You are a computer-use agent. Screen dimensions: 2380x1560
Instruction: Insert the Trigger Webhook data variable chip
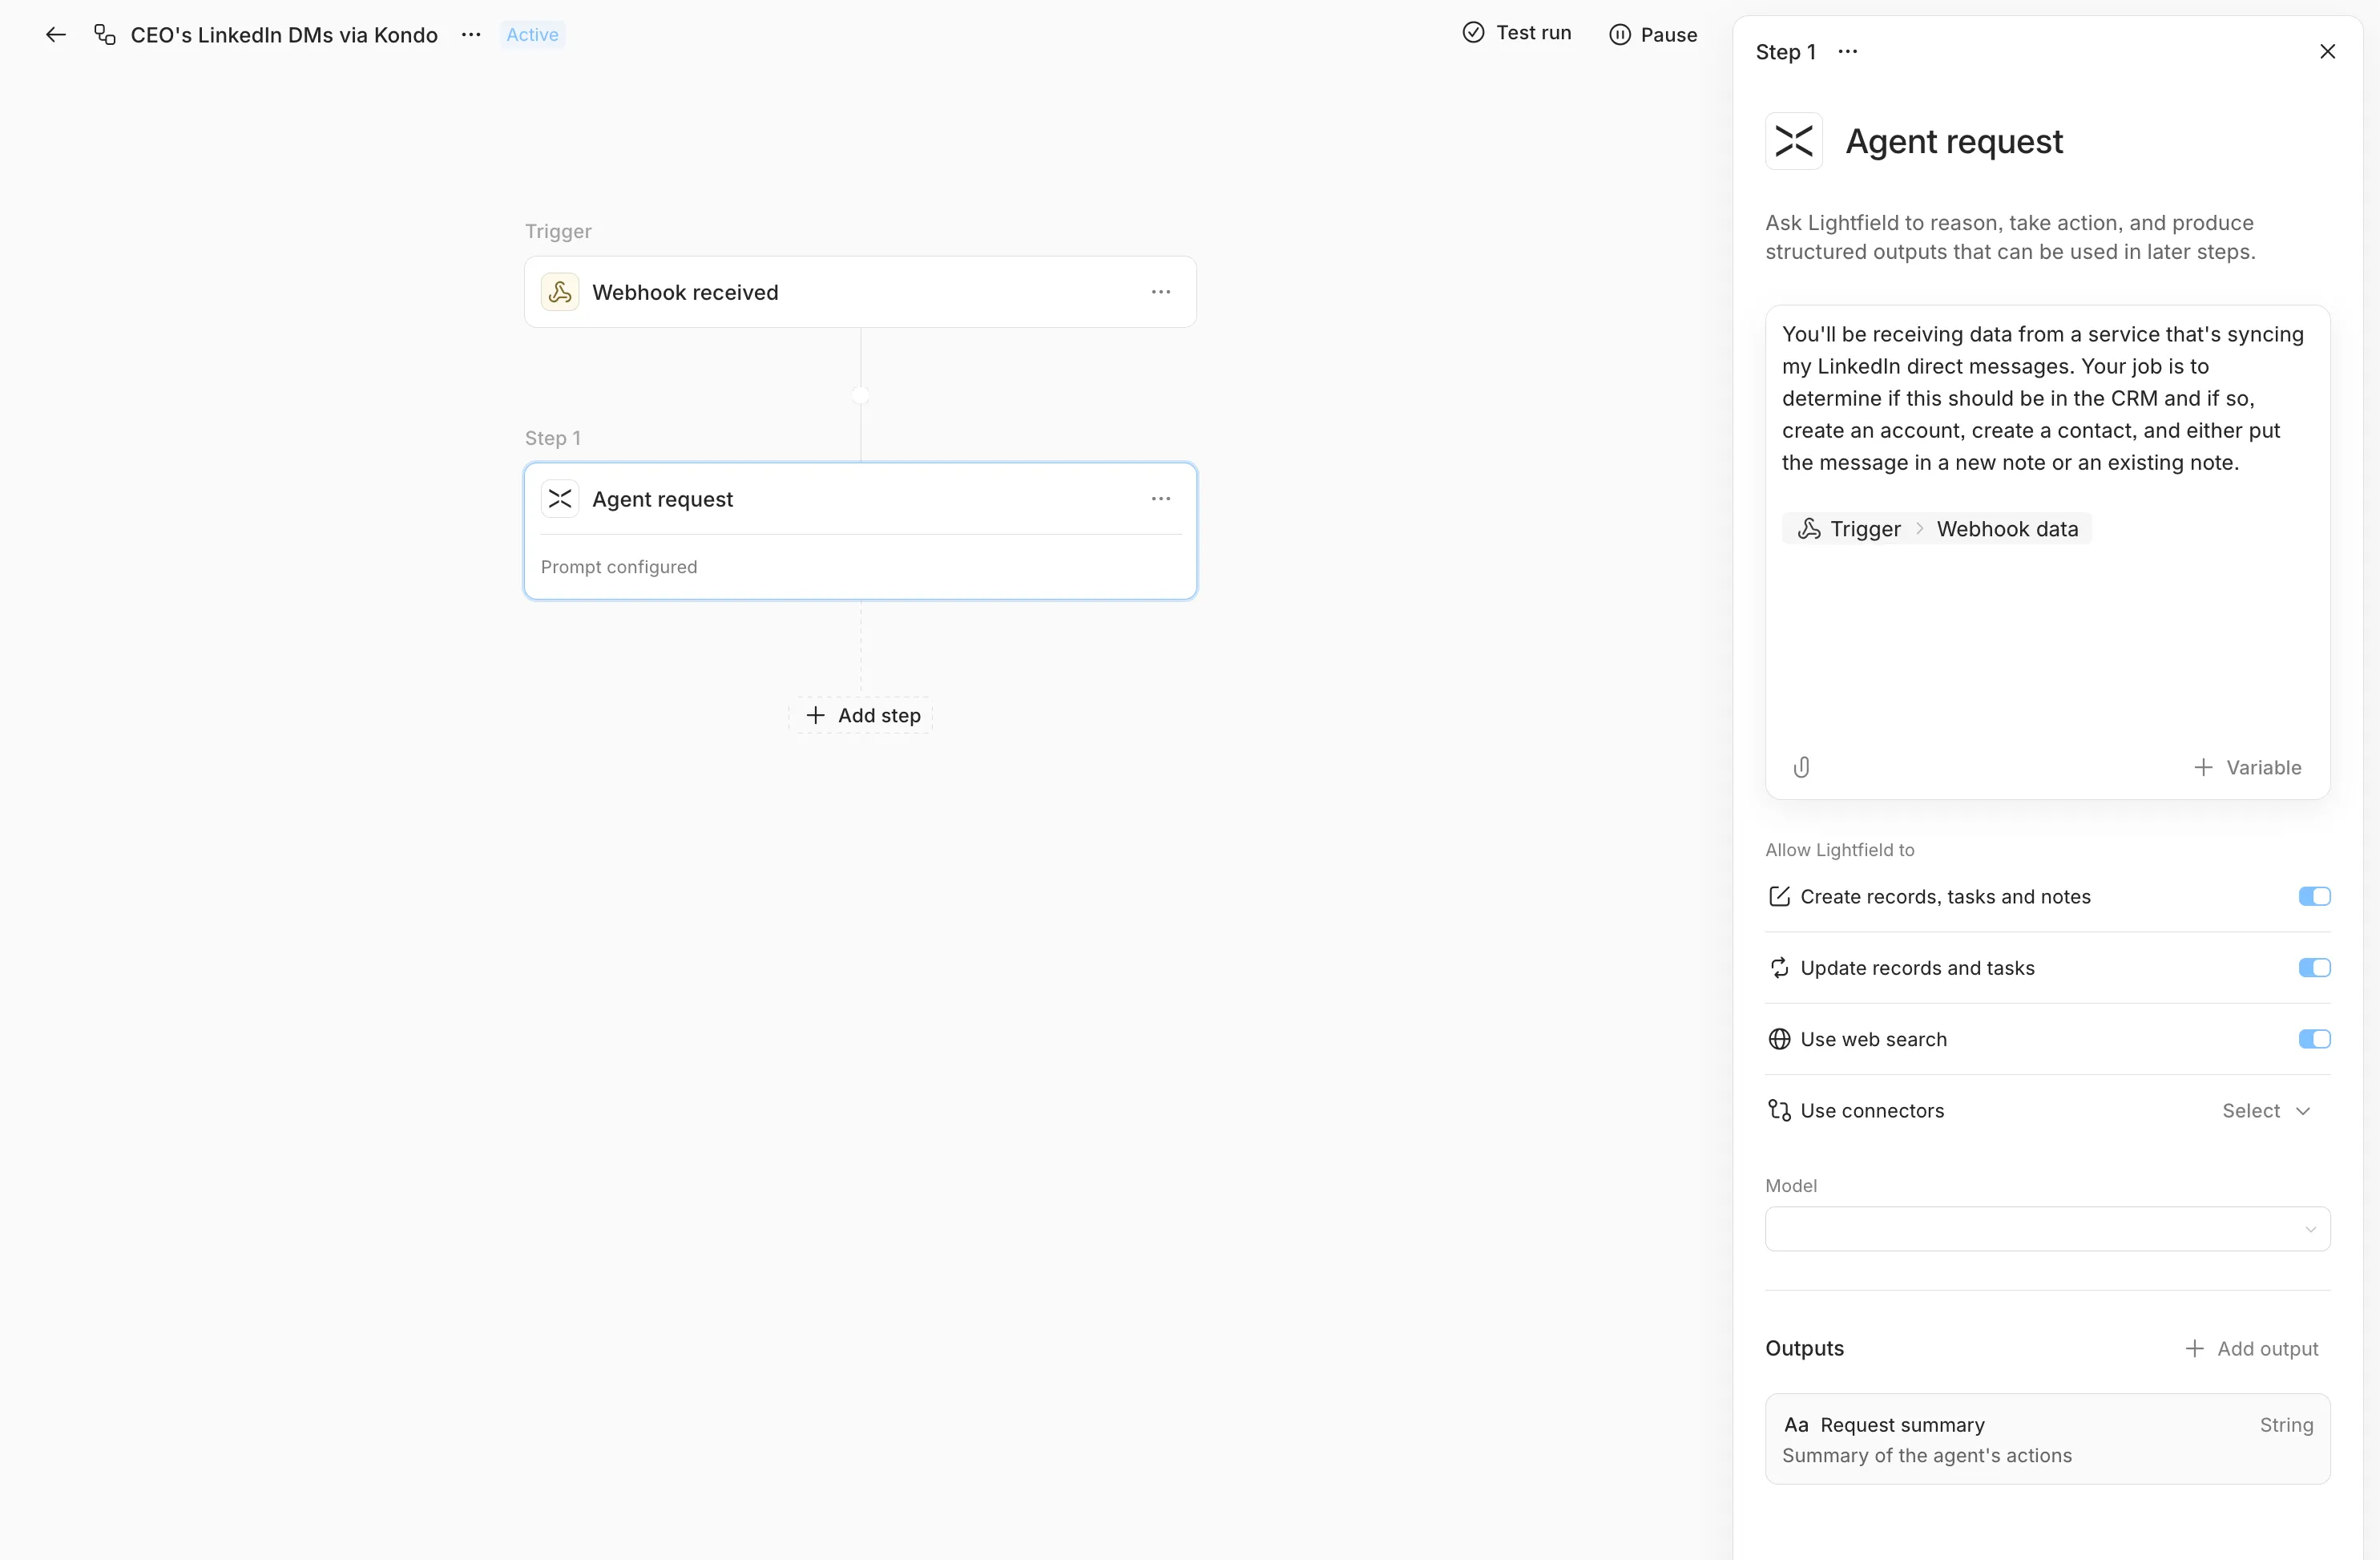tap(1936, 528)
